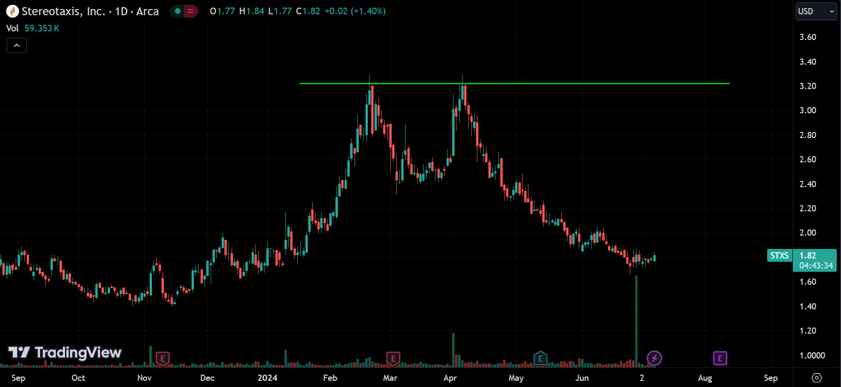The image size is (841, 387).
Task: Toggle the green market status dot
Action: pos(178,11)
